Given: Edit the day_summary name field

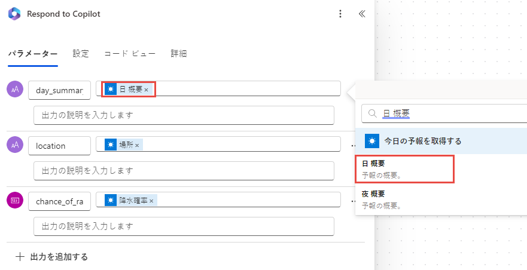Looking at the screenshot, I should [59, 90].
